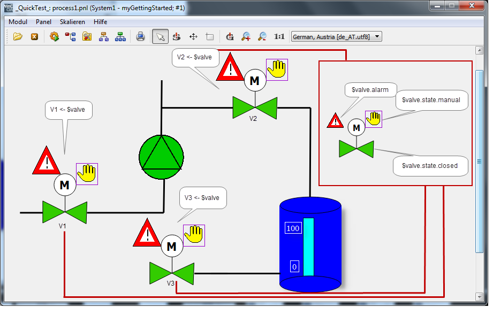Click the green pump circle
The height and width of the screenshot is (315, 493).
161,157
